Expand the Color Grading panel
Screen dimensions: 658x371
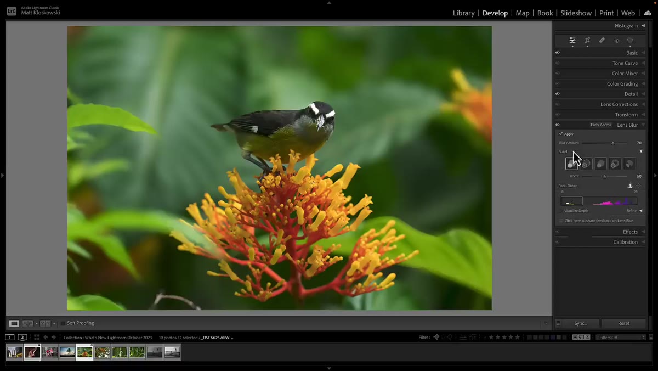tap(643, 84)
